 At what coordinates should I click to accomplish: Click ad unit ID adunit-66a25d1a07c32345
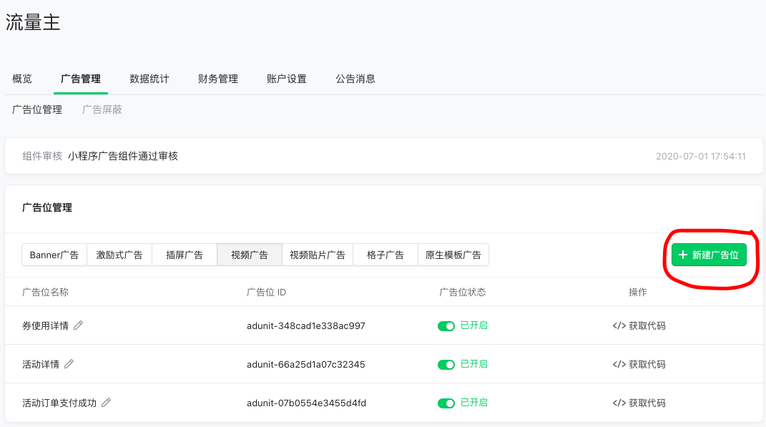point(306,365)
